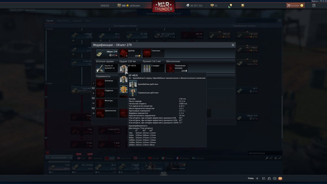Add squad member with Отряд plus icon

pyautogui.click(x=257, y=178)
